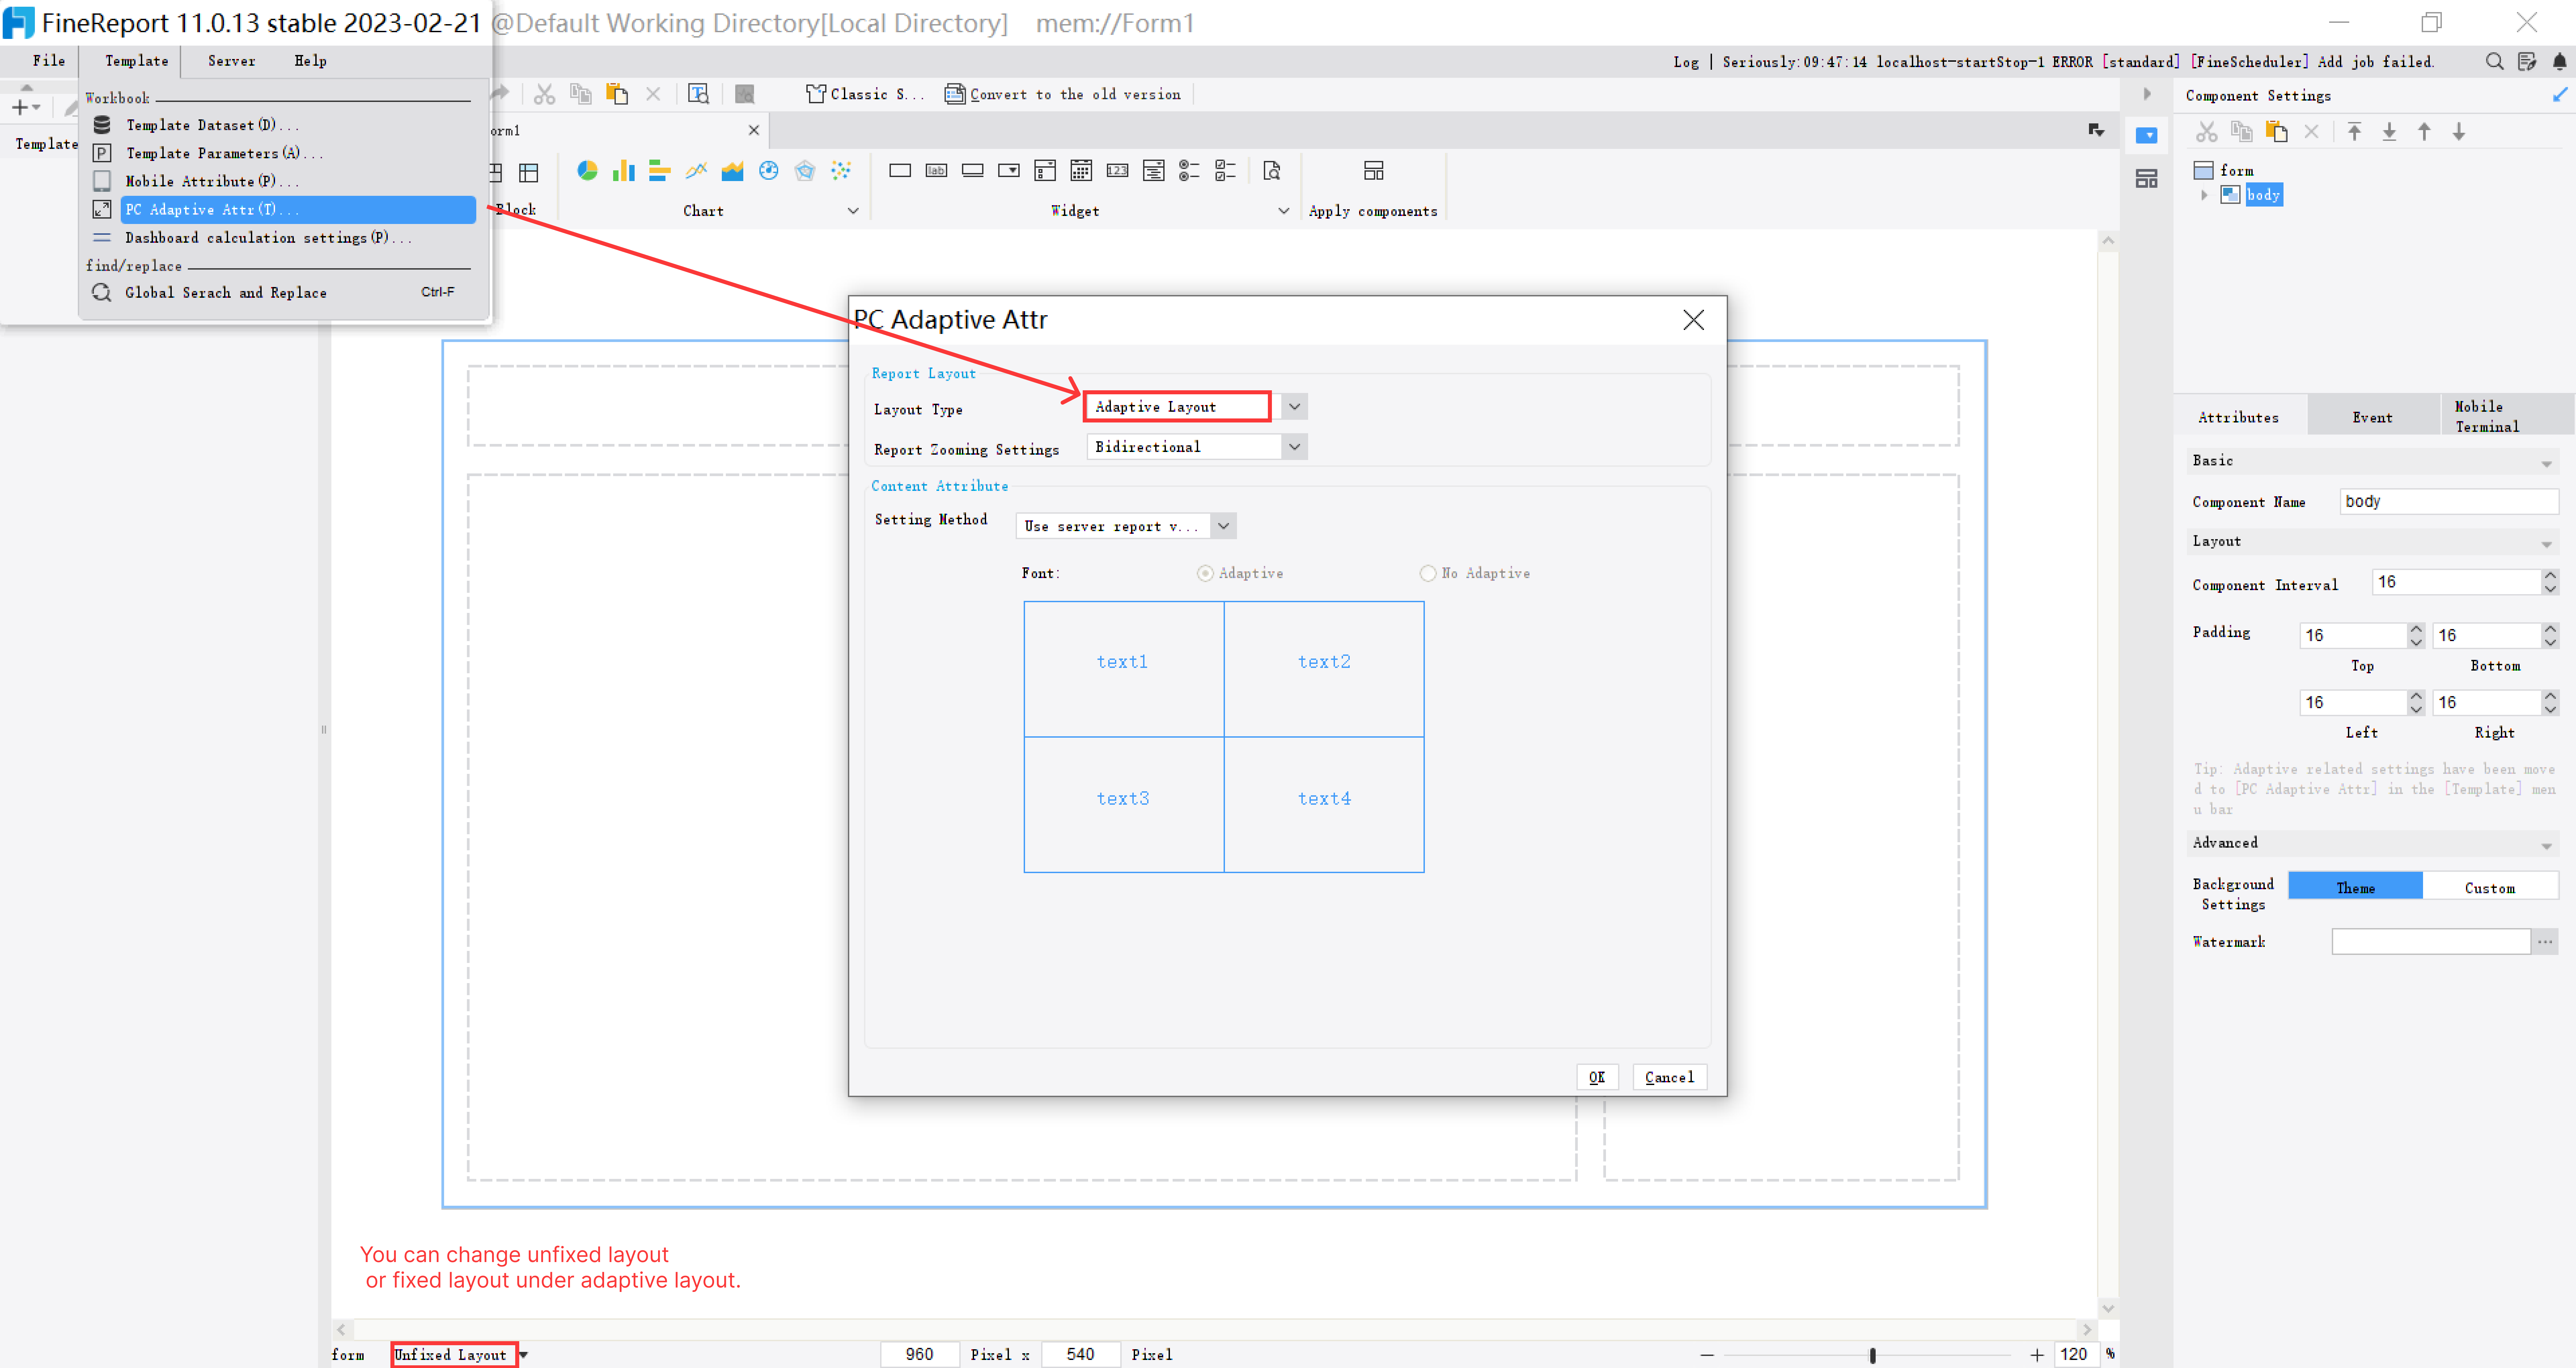Add the number (123) widget
Screen dimensions: 2576x1368
1117,170
